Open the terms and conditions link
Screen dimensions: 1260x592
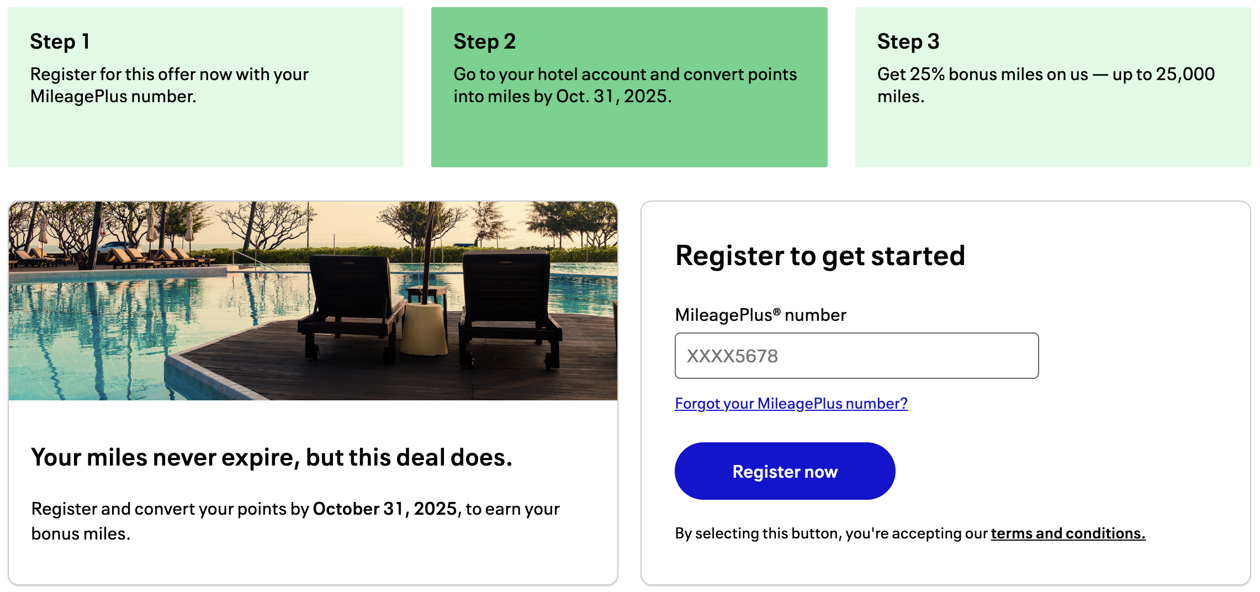coord(1068,533)
